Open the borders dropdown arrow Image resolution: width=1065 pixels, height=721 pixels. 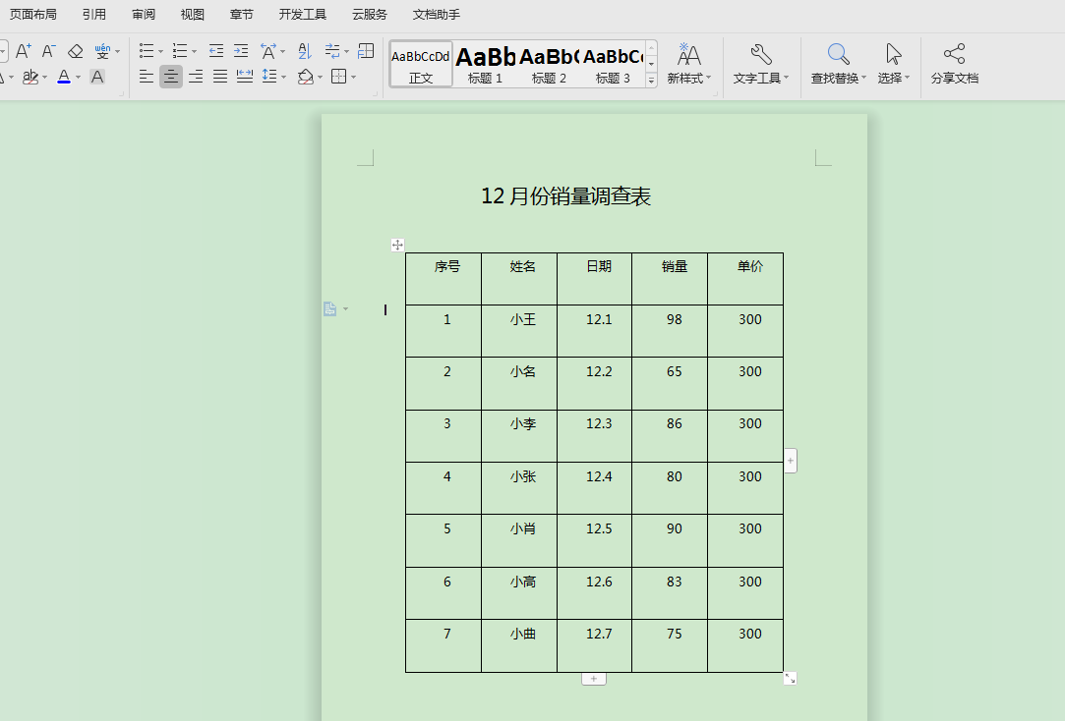pyautogui.click(x=352, y=77)
